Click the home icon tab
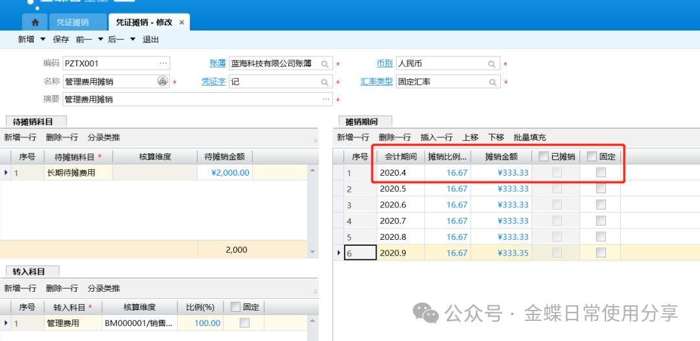Viewport: 700px width, 341px height. tap(35, 22)
